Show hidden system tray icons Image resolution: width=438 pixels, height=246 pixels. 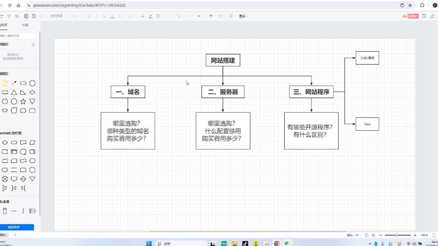(x=370, y=244)
